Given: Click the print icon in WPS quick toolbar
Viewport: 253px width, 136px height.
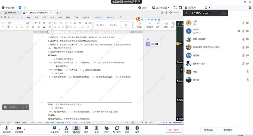Looking at the screenshot, I should click(x=5, y=17).
